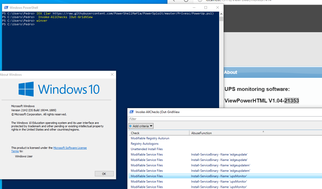Select the highlighted upsMonitor Install-ServiceBinary cell

pos(219,176)
